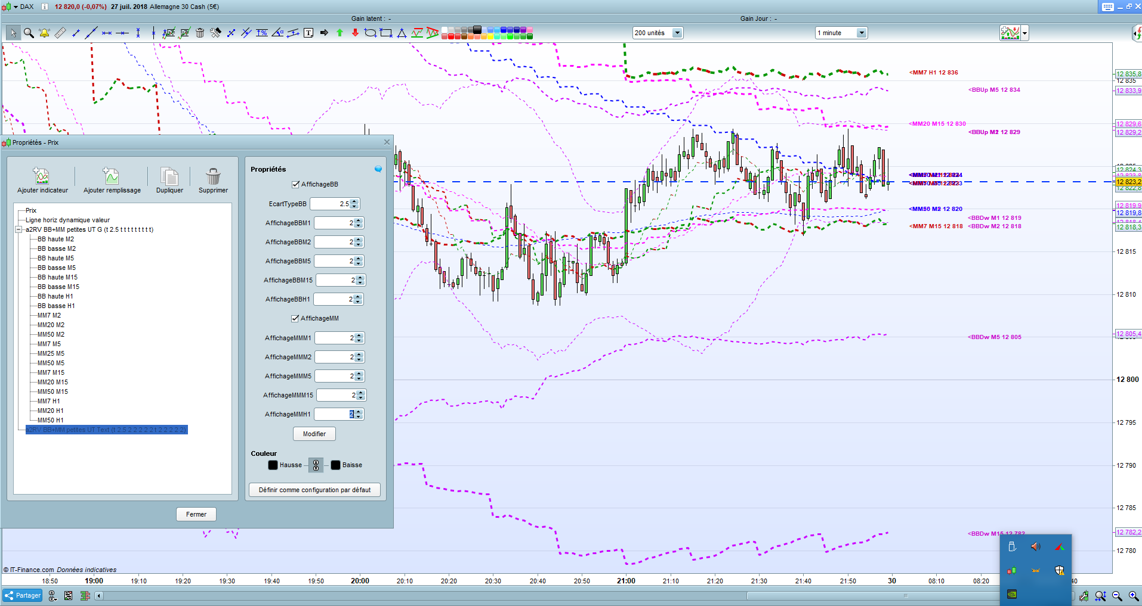
Task: Collapse the a2RV BB+MM petites UT G tree node
Action: [x=18, y=229]
